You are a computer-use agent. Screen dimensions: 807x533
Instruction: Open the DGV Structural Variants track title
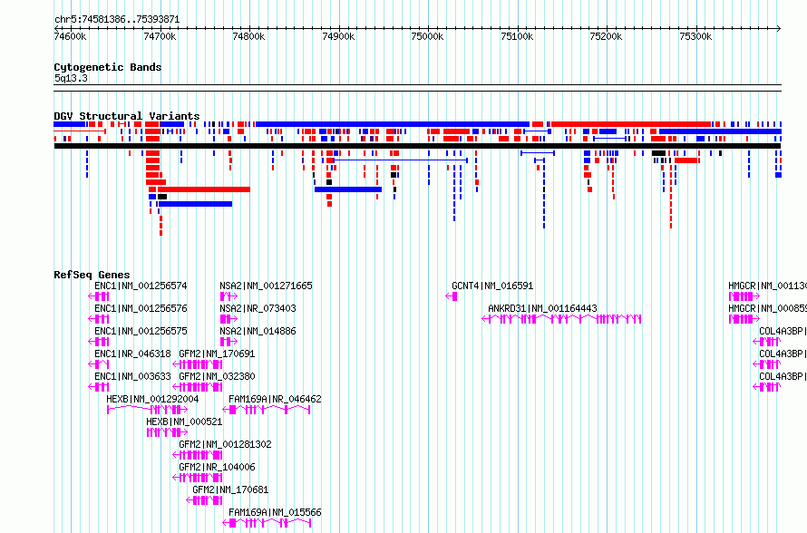click(127, 116)
